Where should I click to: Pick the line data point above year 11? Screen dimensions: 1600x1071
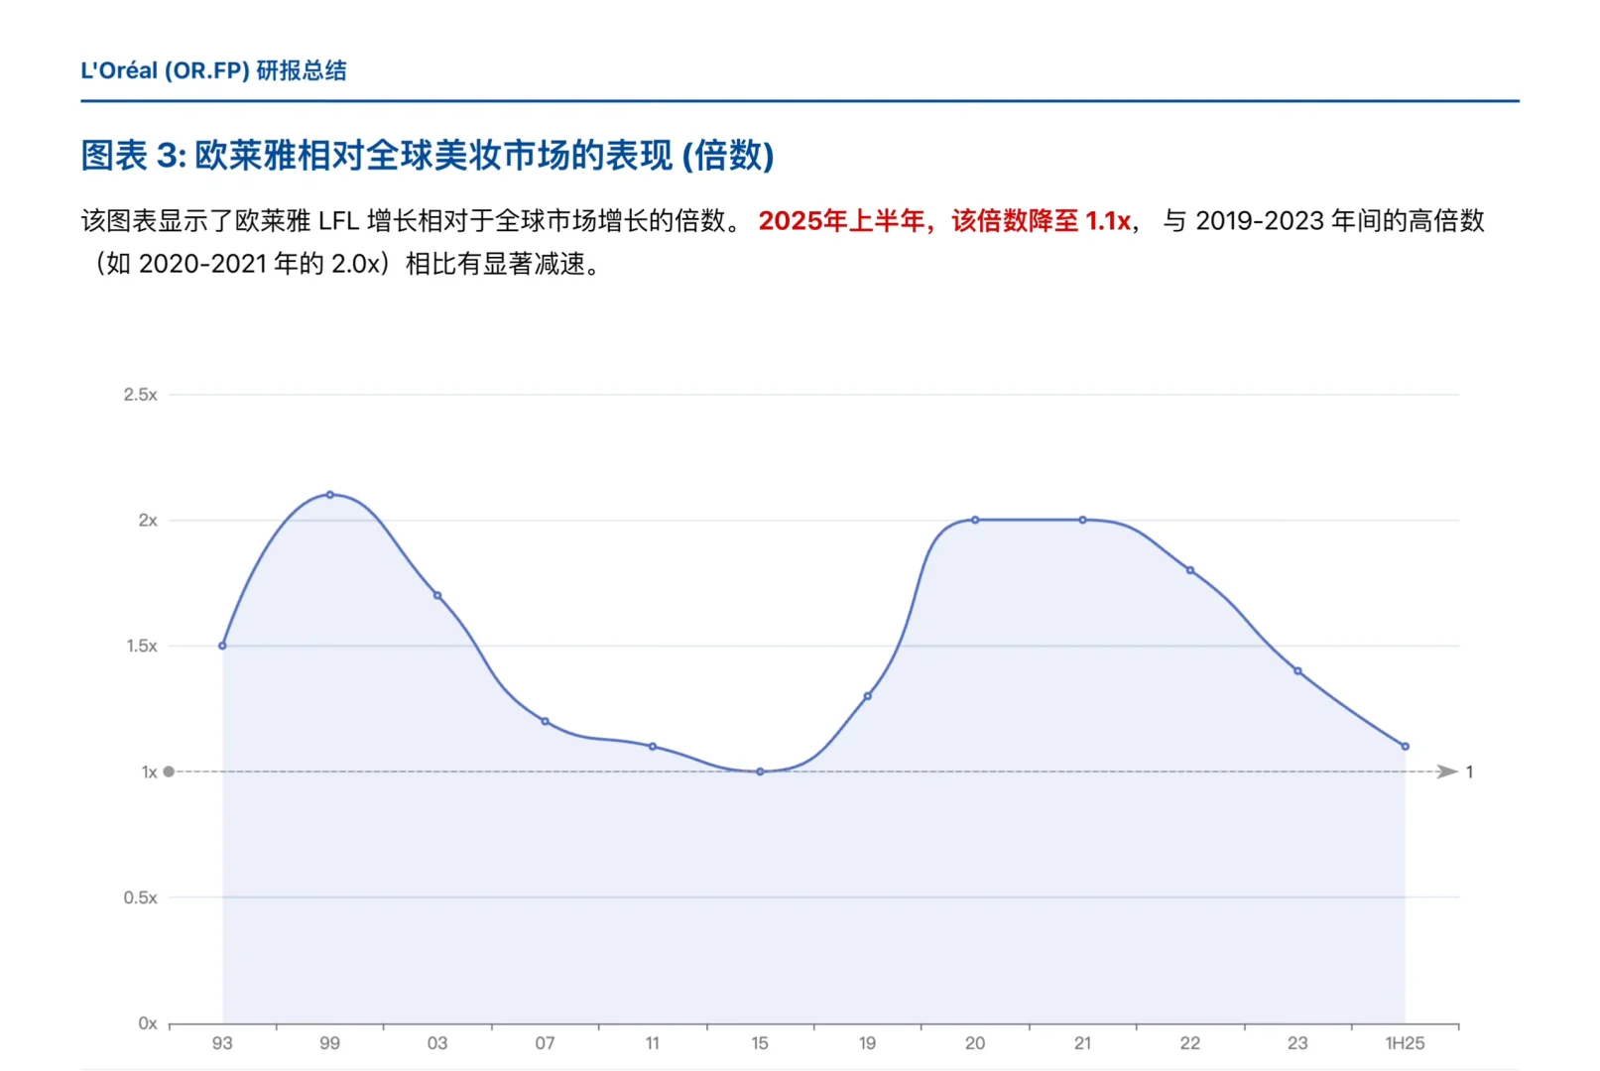pos(653,747)
